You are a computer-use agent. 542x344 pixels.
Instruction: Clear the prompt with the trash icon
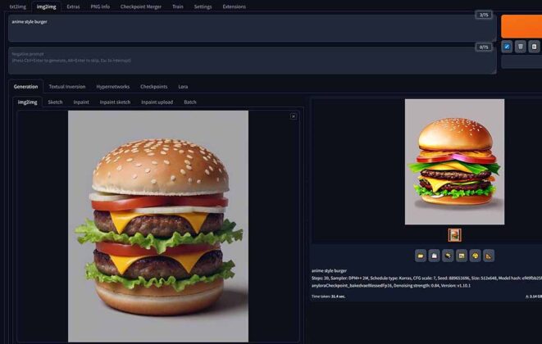(521, 47)
